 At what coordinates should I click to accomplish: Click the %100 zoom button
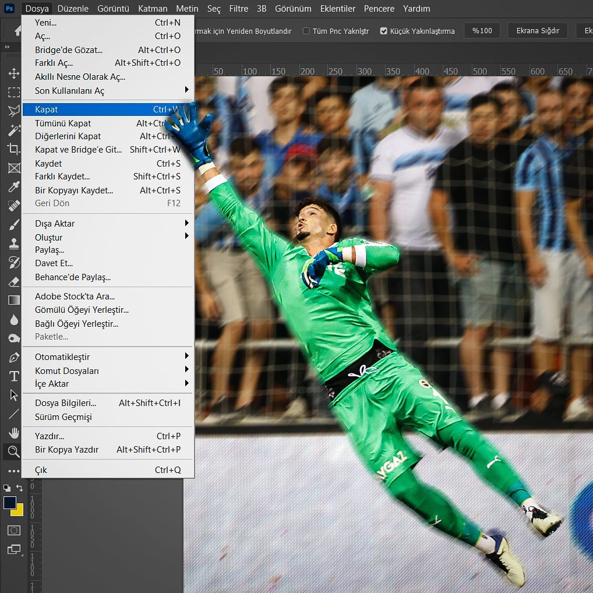pos(482,31)
